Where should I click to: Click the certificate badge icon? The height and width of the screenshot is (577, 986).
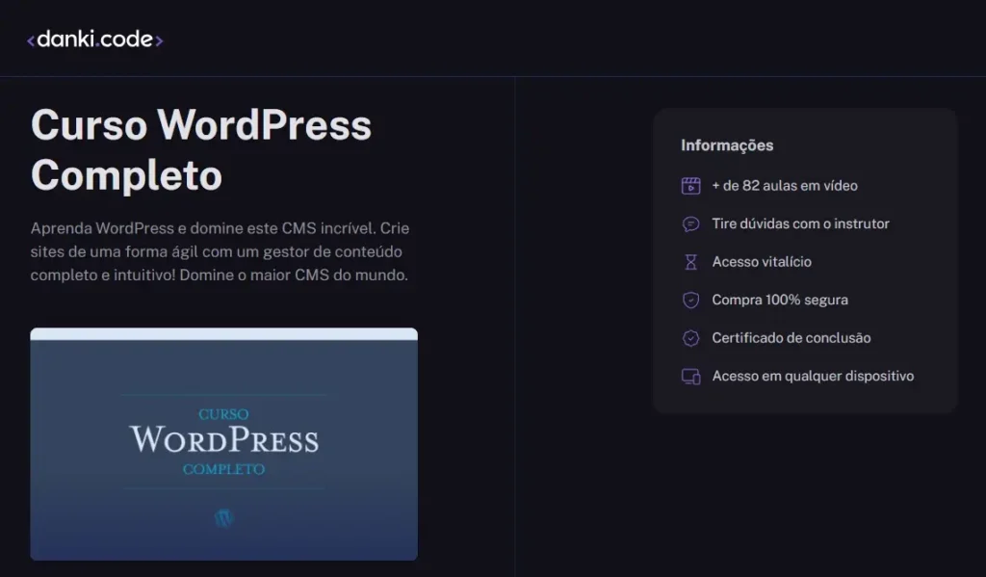point(690,338)
